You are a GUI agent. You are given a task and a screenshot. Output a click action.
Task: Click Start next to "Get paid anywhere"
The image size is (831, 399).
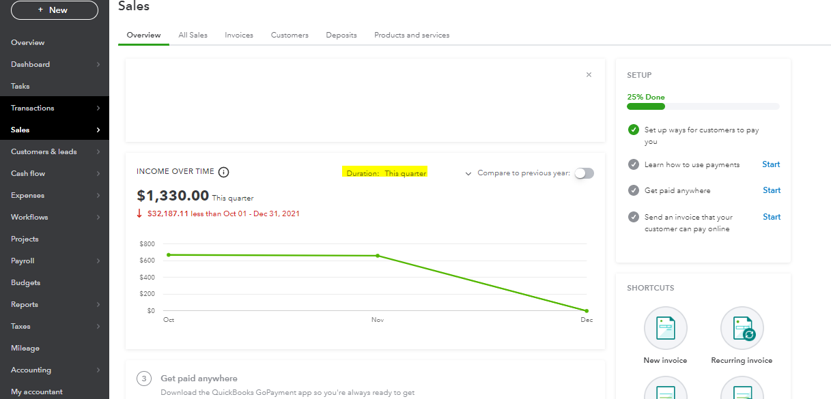click(771, 190)
